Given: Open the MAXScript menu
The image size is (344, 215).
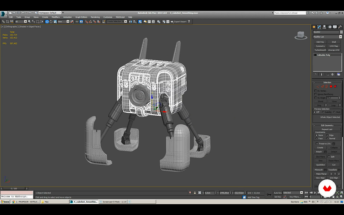Looking at the screenshot, I should click(x=120, y=17).
